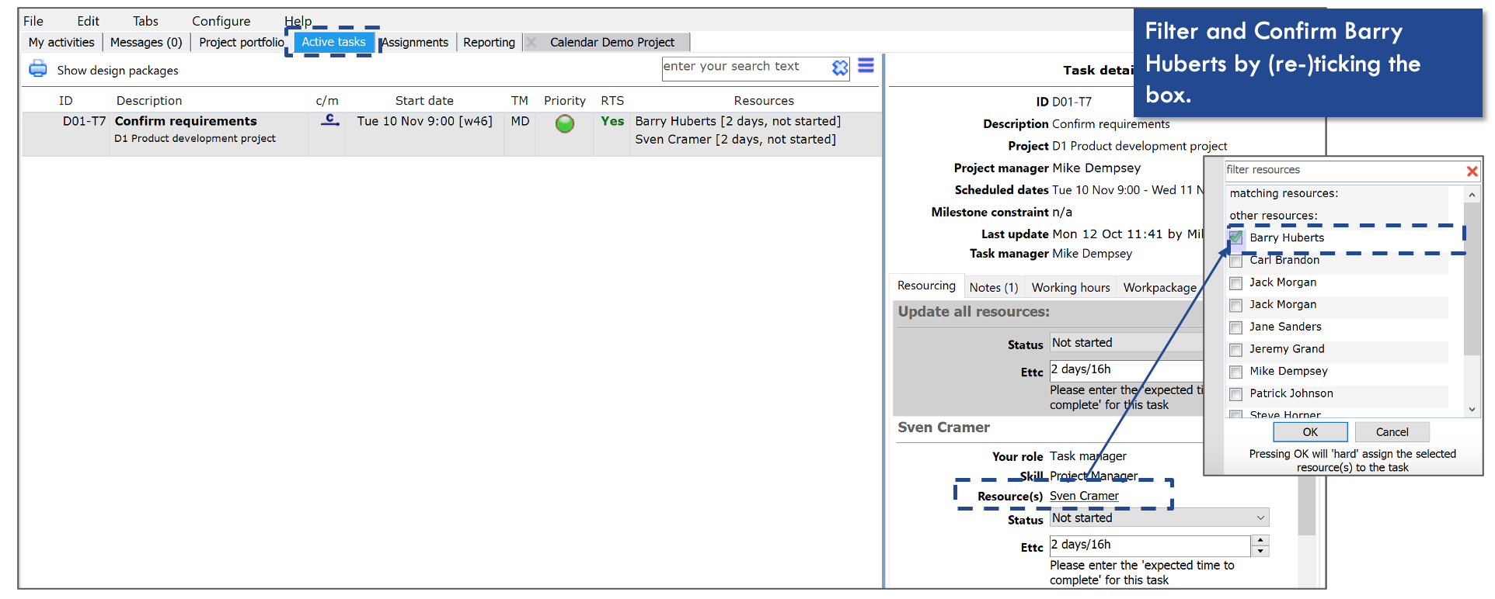Screen dimensions: 1495x599
Task: Clear the filter resources field with the red X
Action: (x=1472, y=171)
